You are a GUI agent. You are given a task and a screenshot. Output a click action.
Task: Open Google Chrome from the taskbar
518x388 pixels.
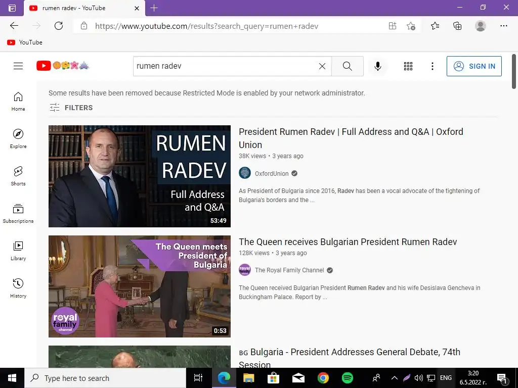coord(323,378)
